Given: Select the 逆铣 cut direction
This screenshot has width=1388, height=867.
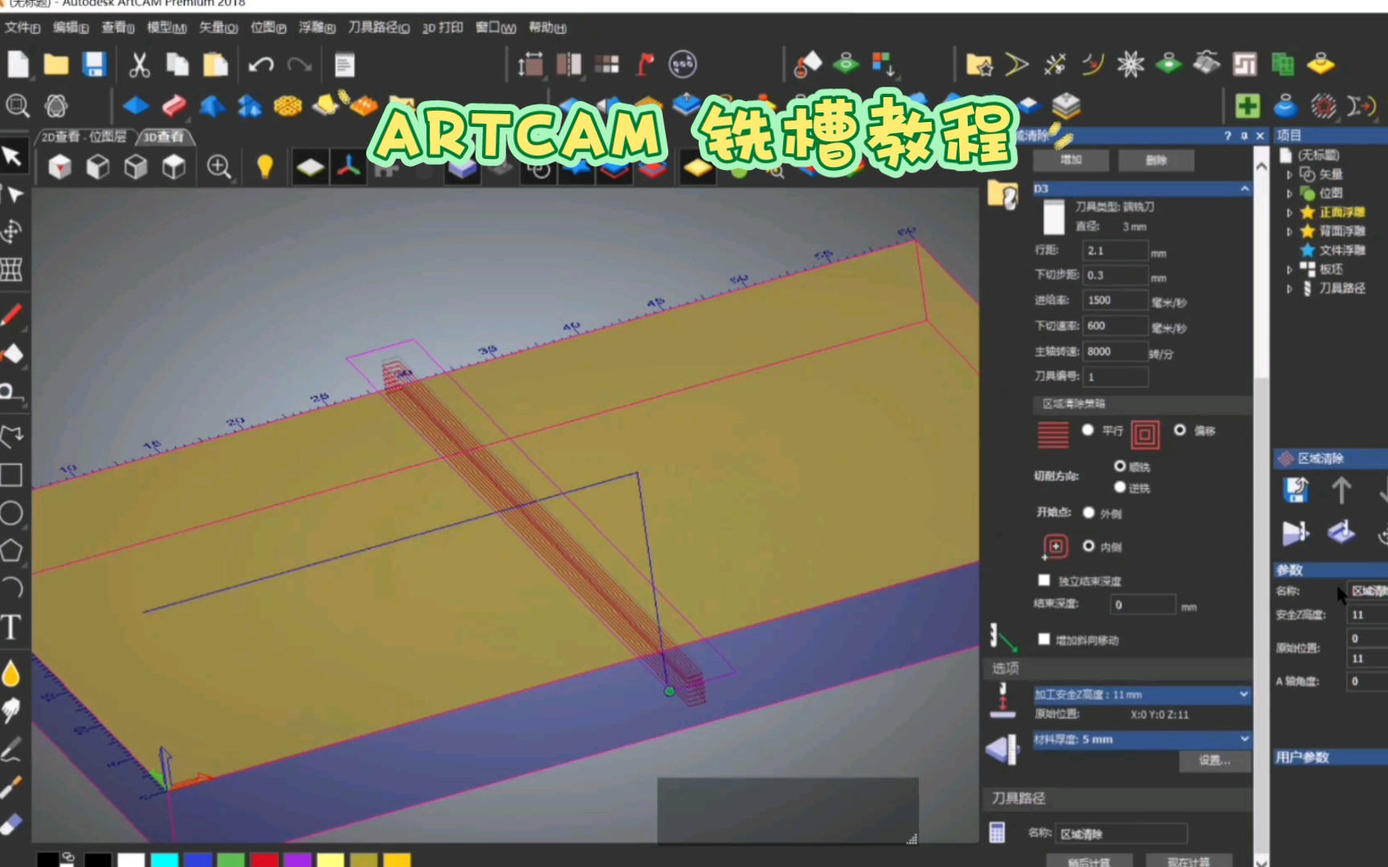Looking at the screenshot, I should pyautogui.click(x=1120, y=486).
